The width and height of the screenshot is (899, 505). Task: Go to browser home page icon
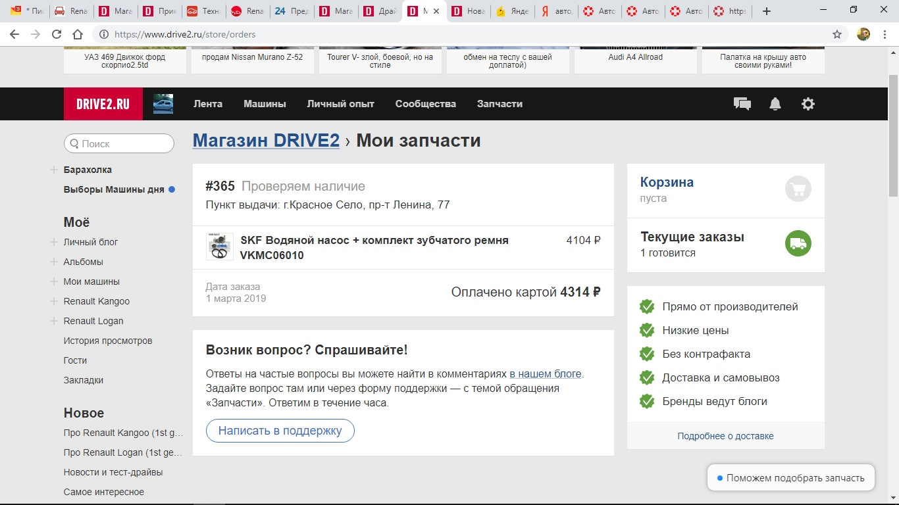pos(78,34)
